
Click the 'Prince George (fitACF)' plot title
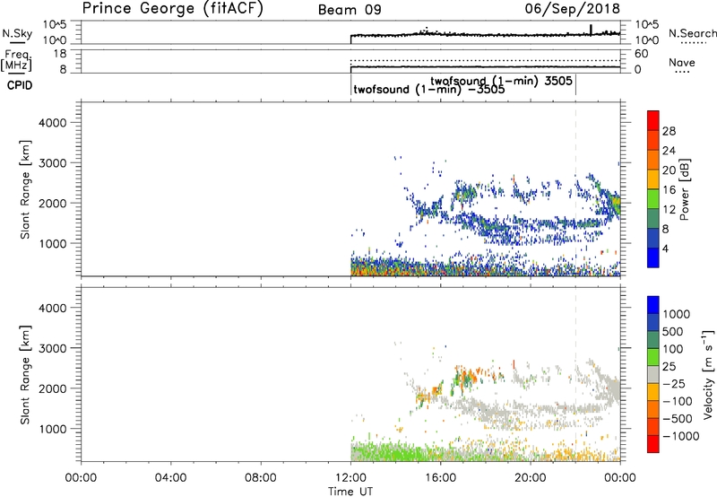click(173, 9)
